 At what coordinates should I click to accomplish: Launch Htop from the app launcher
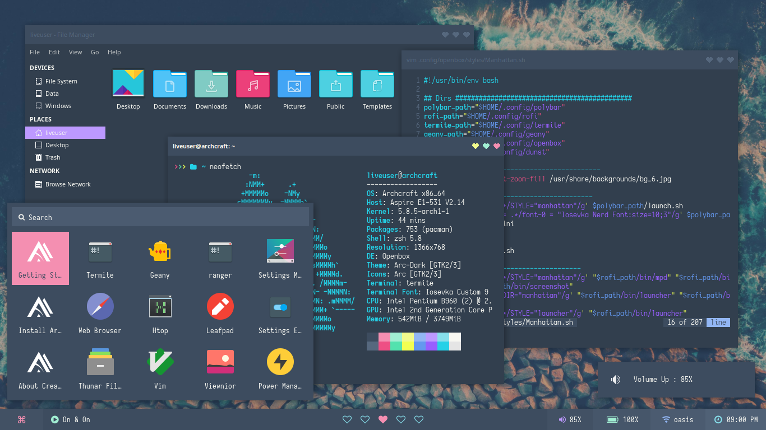point(160,314)
